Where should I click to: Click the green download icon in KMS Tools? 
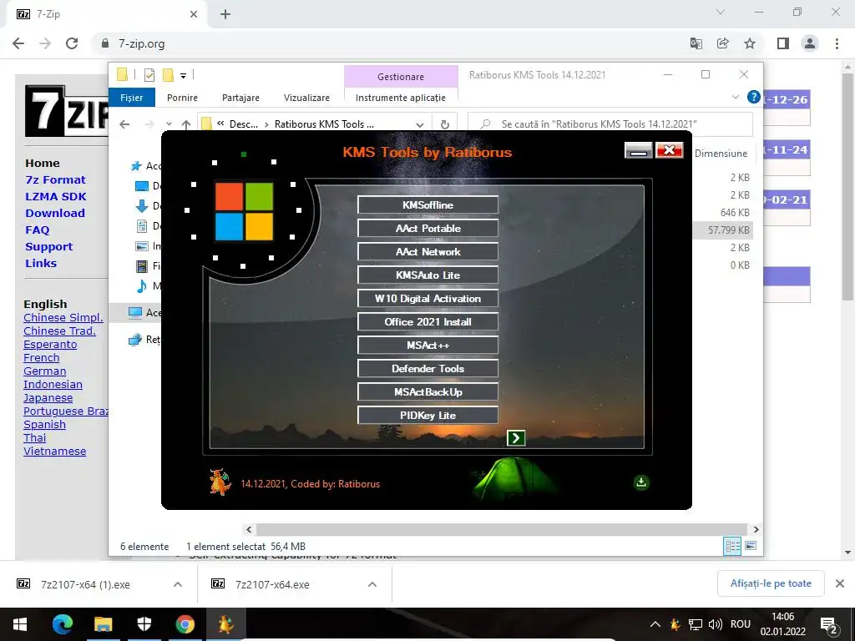pyautogui.click(x=641, y=482)
